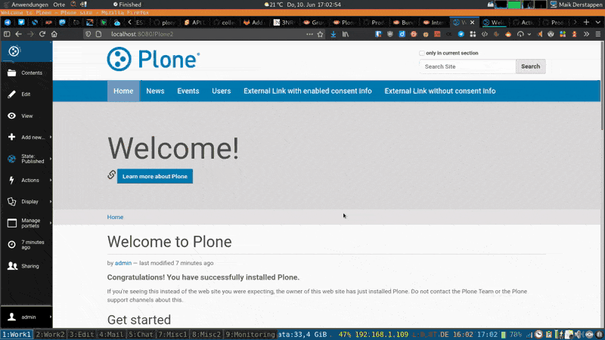The height and width of the screenshot is (340, 605).
Task: Close the current active tab
Action: [x=472, y=23]
